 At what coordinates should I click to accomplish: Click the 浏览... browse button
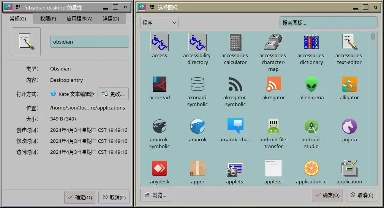coord(156,195)
